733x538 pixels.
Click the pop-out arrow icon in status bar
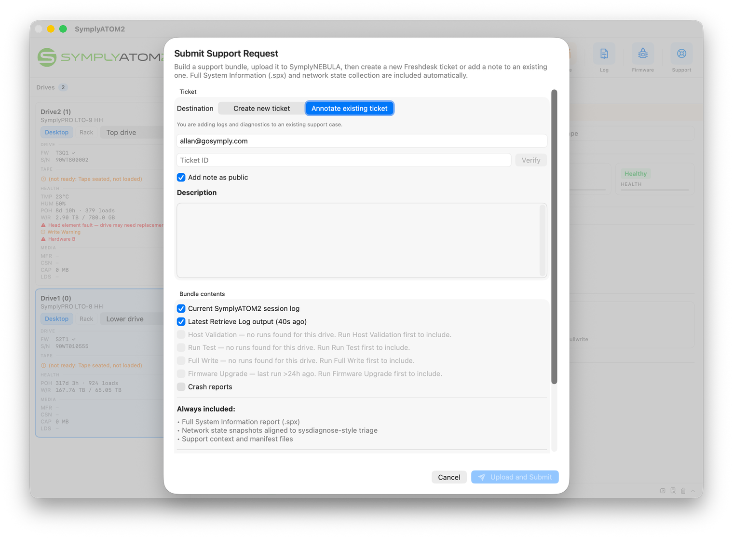[663, 491]
